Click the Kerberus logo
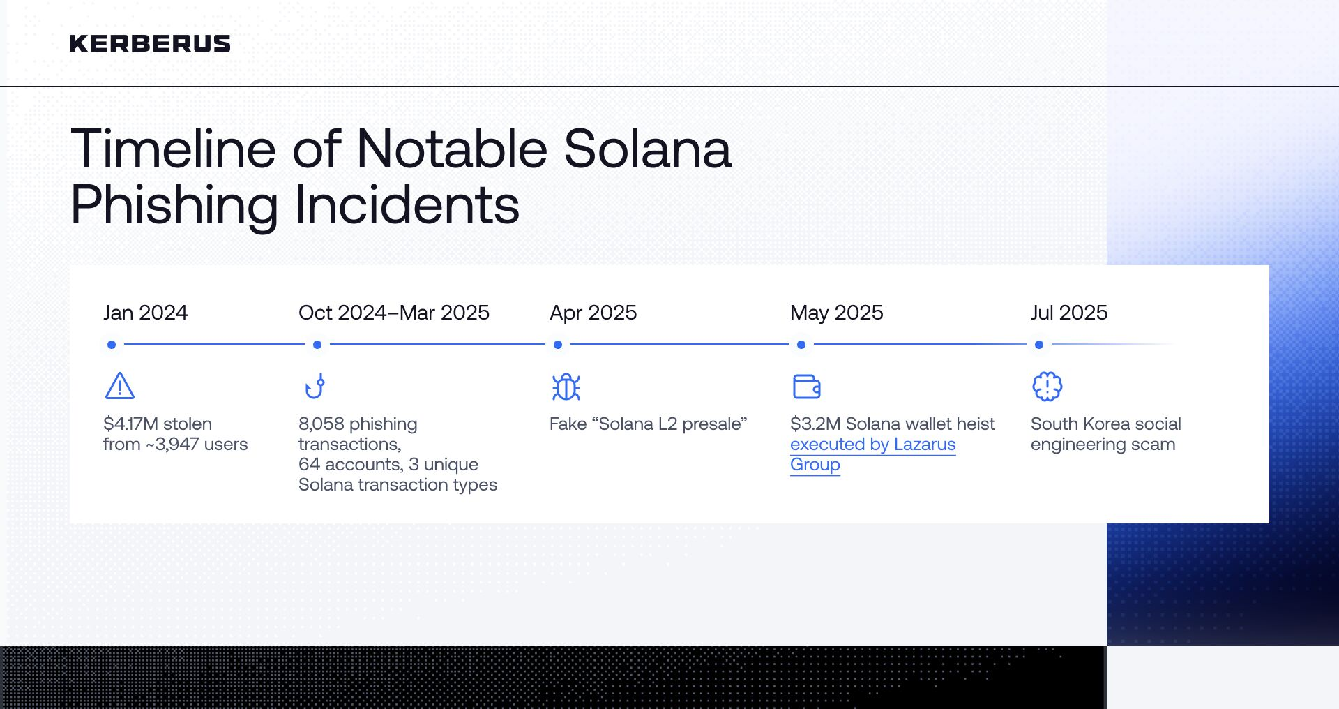1339x709 pixels. (x=150, y=43)
